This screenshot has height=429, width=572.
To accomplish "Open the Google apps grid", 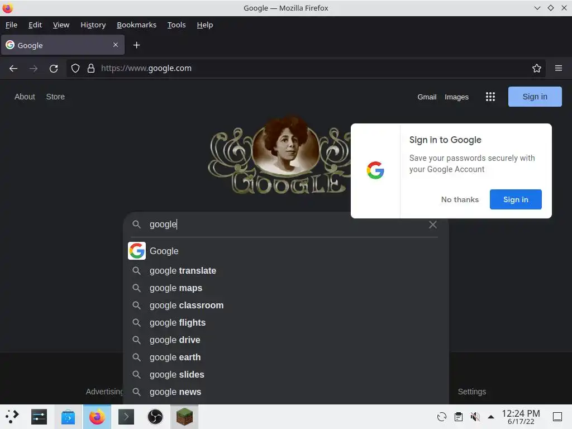I will (x=490, y=97).
